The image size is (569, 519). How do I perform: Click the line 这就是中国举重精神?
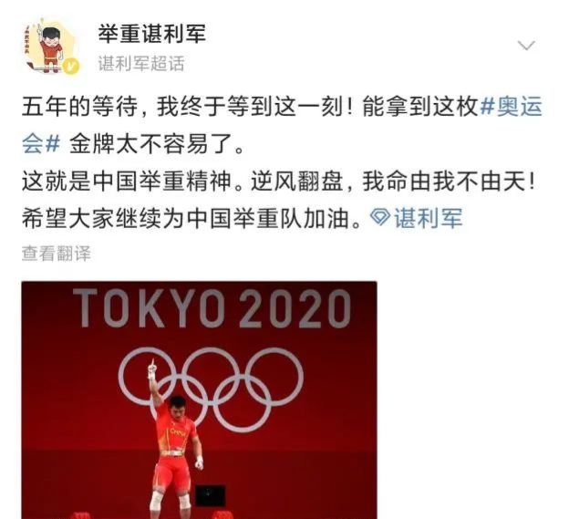127,182
